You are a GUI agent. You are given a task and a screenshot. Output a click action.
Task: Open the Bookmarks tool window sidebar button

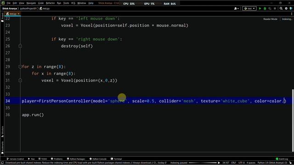click(x=2, y=148)
